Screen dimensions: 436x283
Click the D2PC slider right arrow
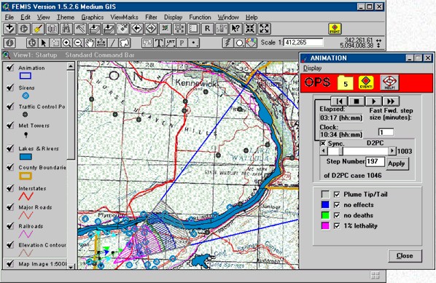coord(392,151)
